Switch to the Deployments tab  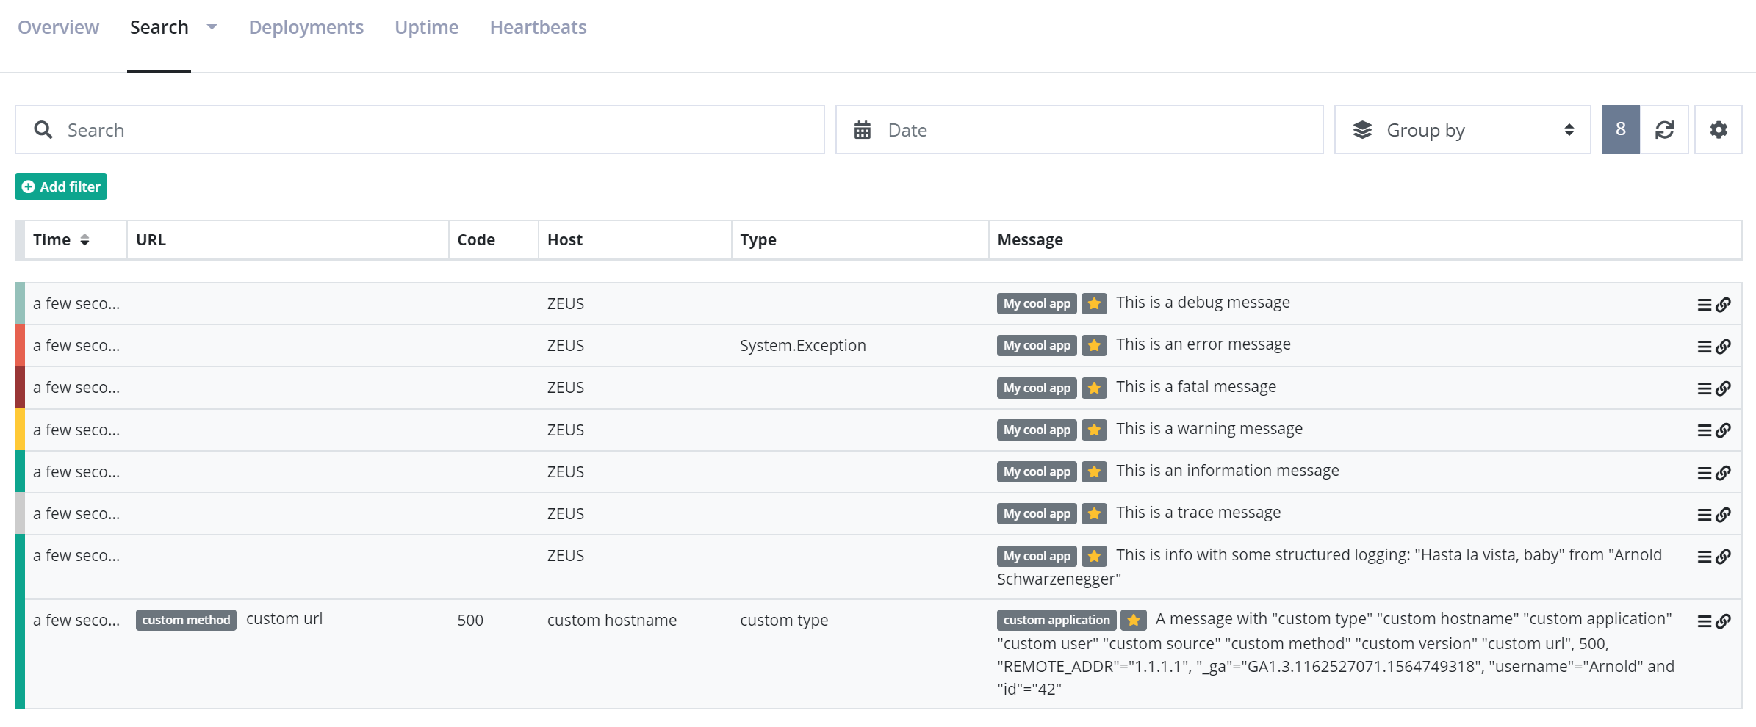[x=306, y=26]
